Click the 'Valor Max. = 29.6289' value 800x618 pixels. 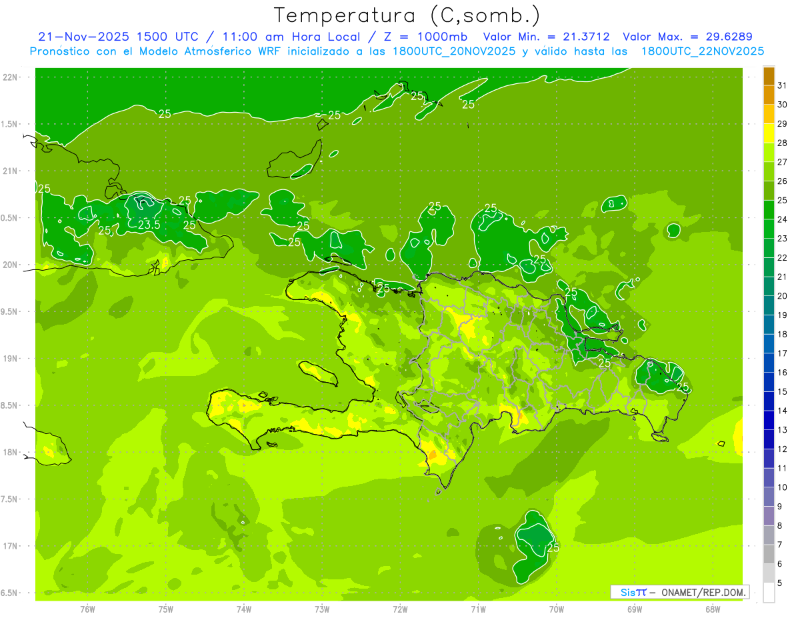pos(687,37)
